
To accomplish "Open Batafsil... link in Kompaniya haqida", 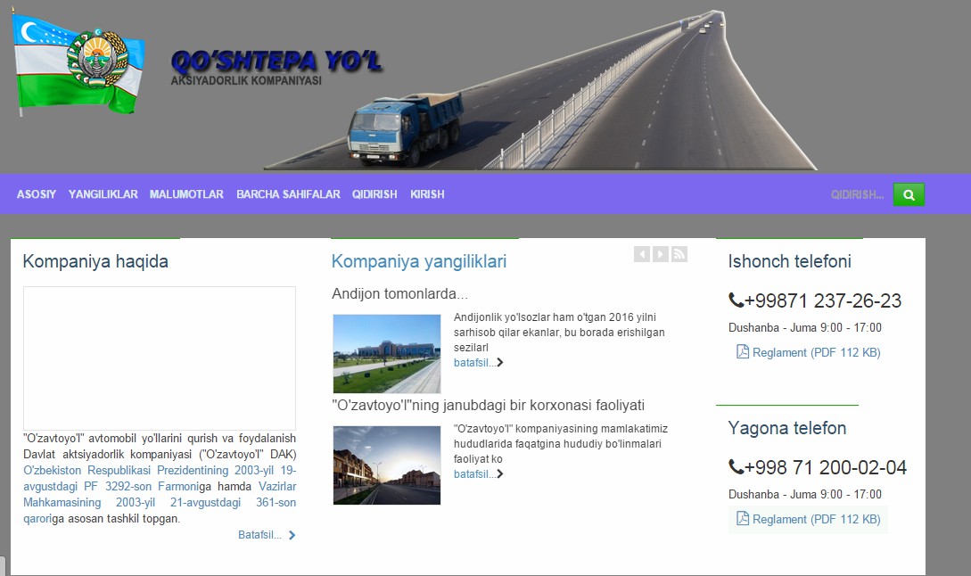I will click(x=260, y=534).
